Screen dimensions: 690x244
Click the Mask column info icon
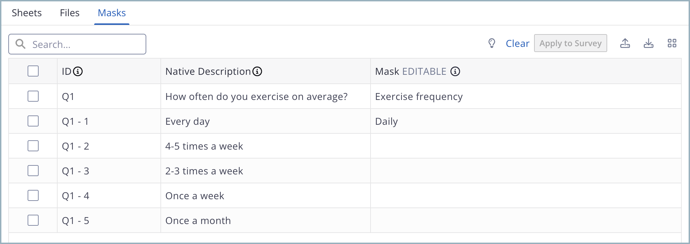[455, 71]
